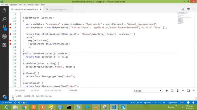This screenshot has height=110, width=197.
Task: Switch to the DEBUG CONSOLE panel tab
Action: pyautogui.click(x=53, y=90)
